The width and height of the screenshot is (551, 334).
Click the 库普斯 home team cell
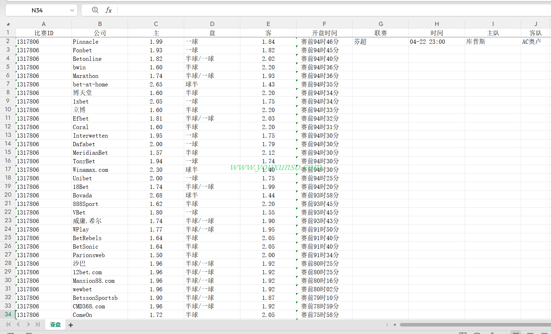(493, 42)
